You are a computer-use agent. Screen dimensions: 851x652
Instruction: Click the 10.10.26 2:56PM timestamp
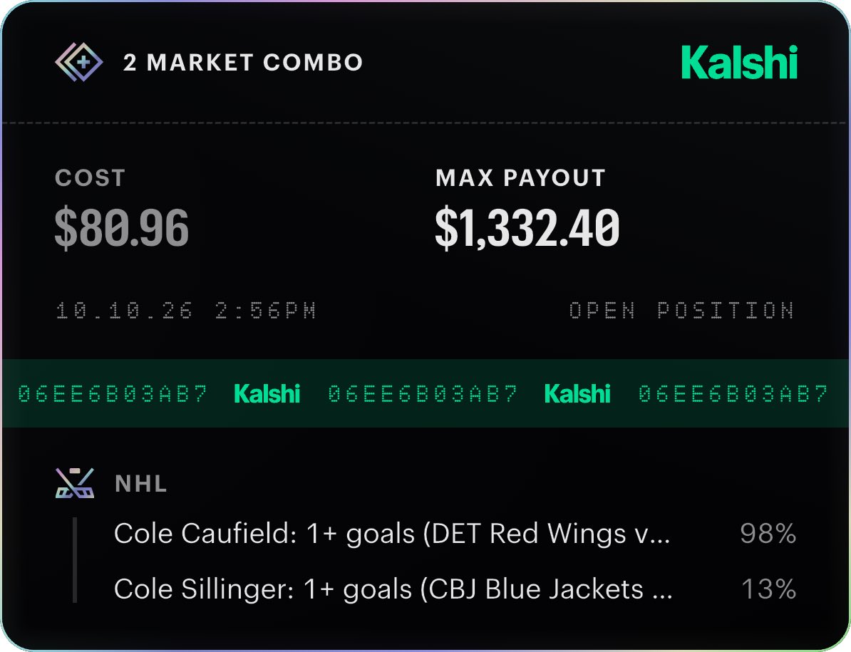(186, 311)
